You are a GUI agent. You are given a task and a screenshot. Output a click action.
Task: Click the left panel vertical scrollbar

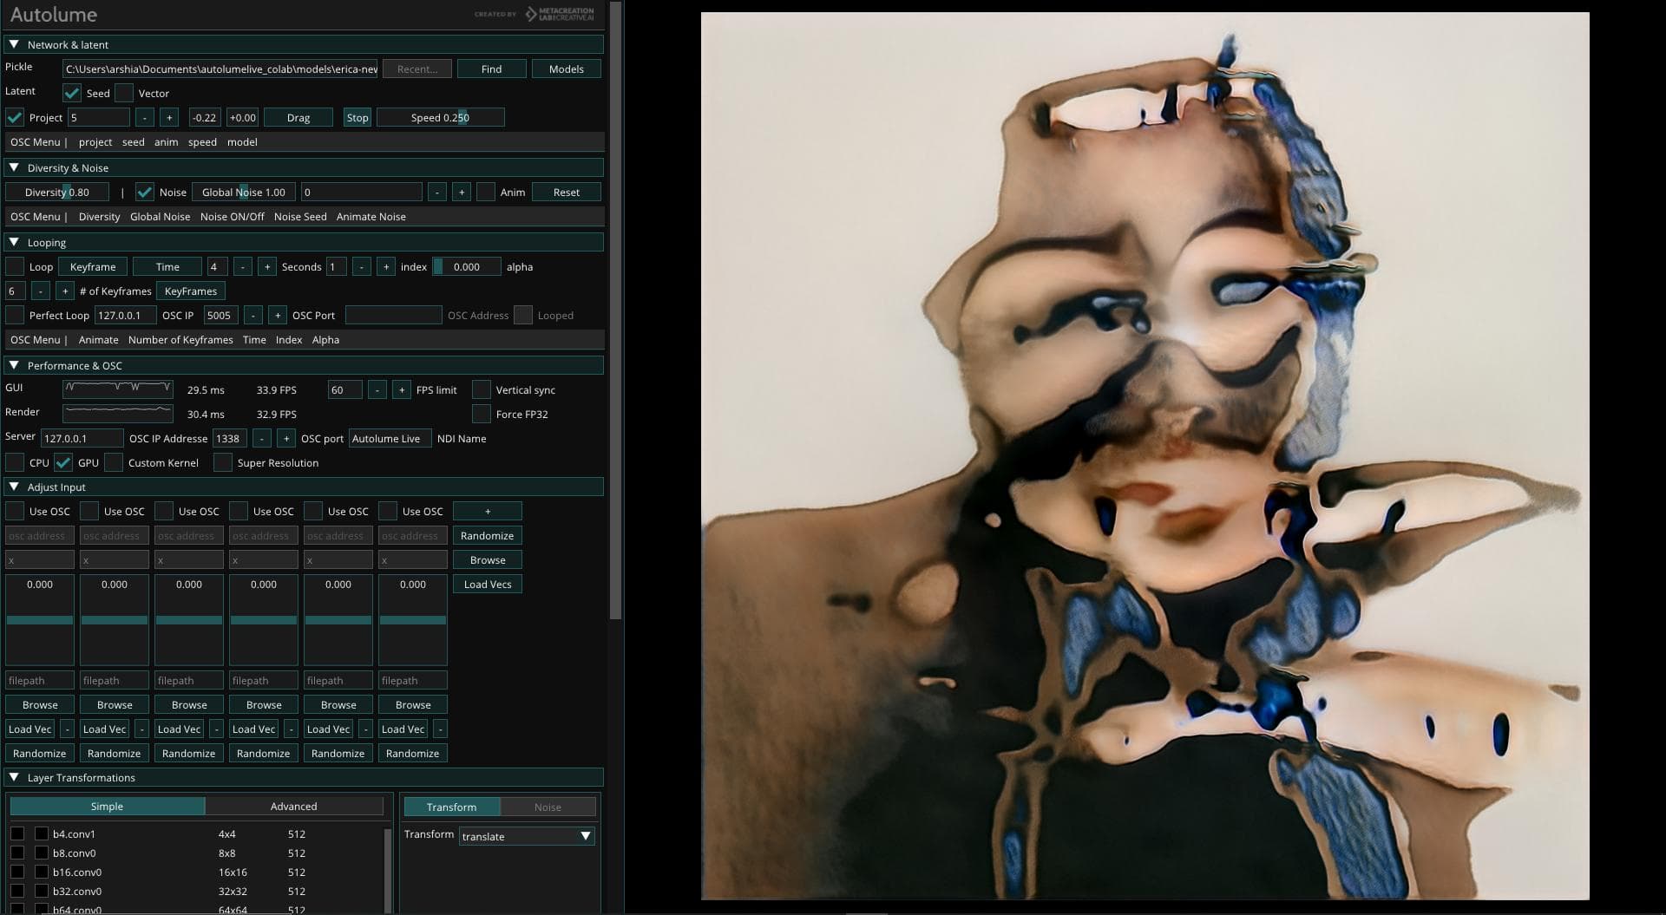(x=616, y=310)
